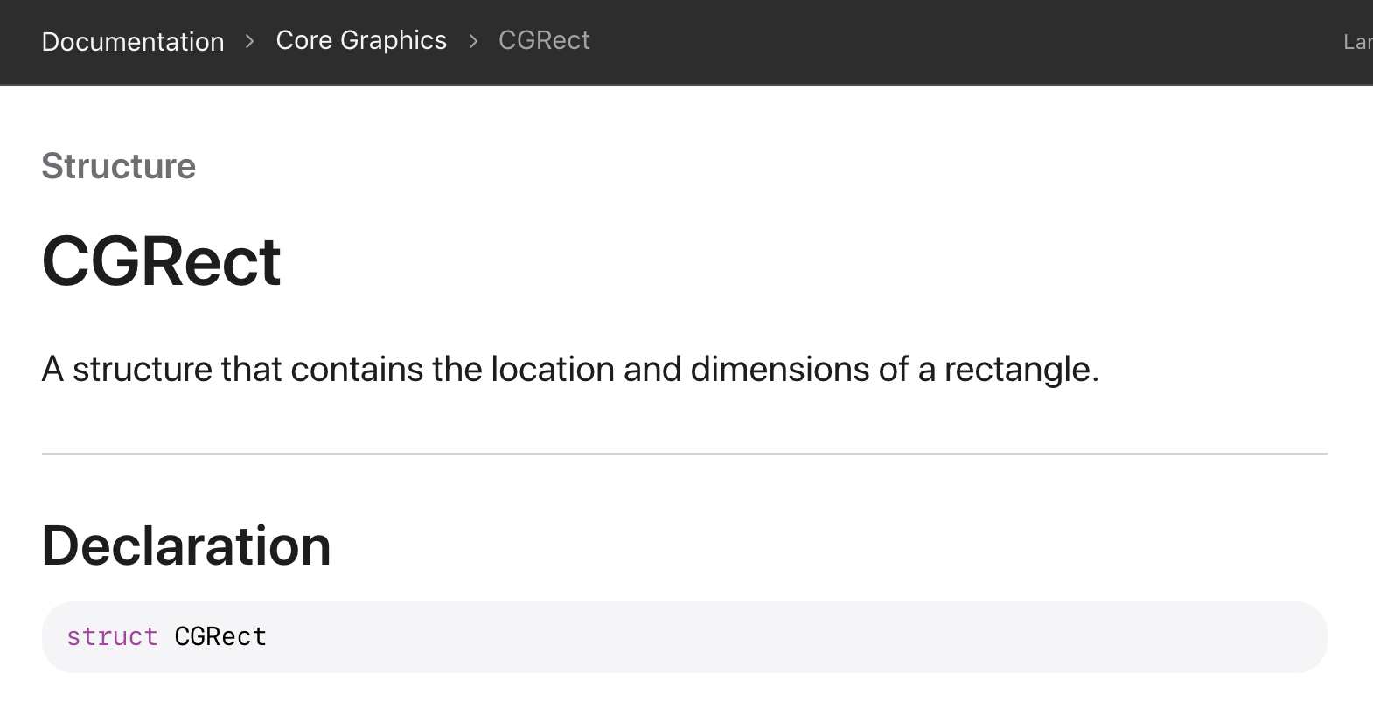Click empty area of declaration code box

point(787,636)
